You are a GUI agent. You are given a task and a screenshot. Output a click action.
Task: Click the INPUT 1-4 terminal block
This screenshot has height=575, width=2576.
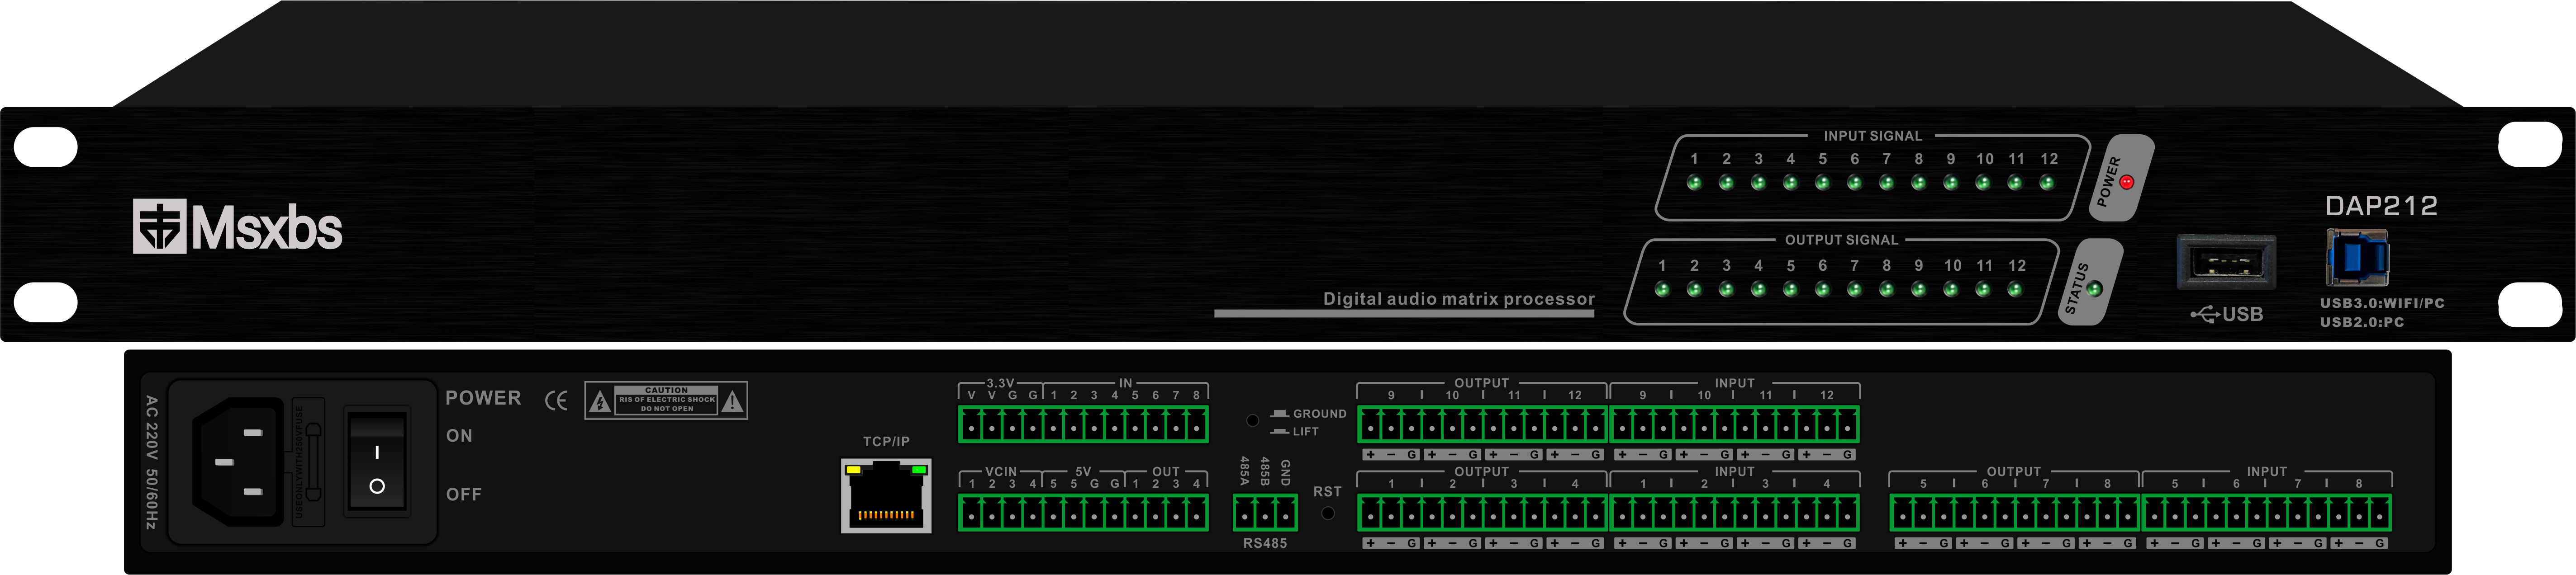click(x=1734, y=513)
